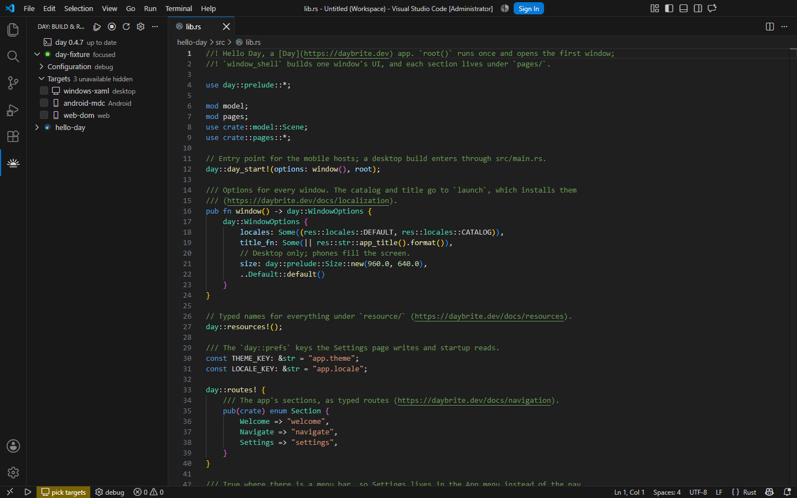The height and width of the screenshot is (498, 797).
Task: Select the lib.rs editor tab
Action: [202, 27]
